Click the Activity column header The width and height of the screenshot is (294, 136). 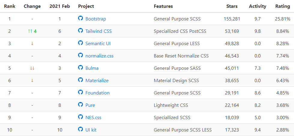pos(257,6)
